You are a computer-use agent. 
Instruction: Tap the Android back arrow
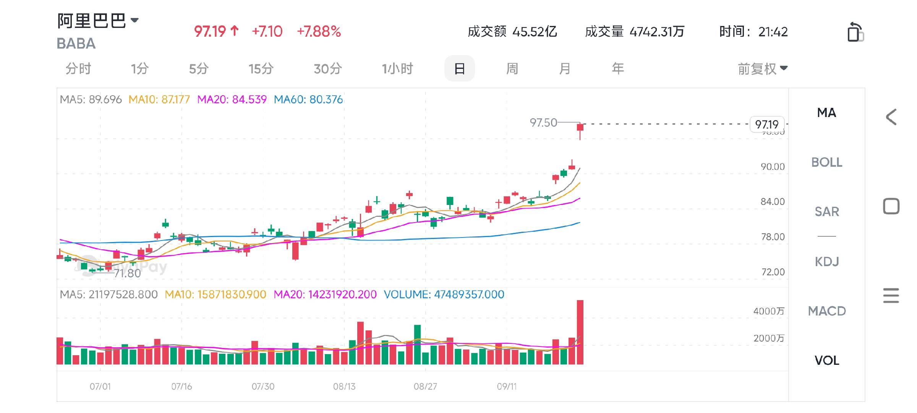pos(891,117)
